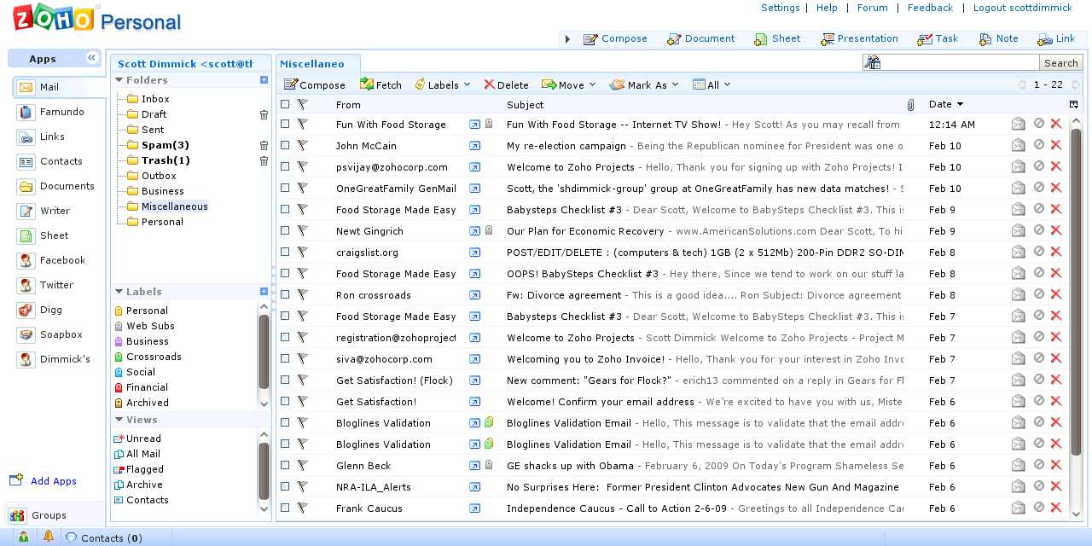Viewport: 1092px width, 546px height.
Task: Check the checkbox for John McCain's email
Action: [284, 145]
